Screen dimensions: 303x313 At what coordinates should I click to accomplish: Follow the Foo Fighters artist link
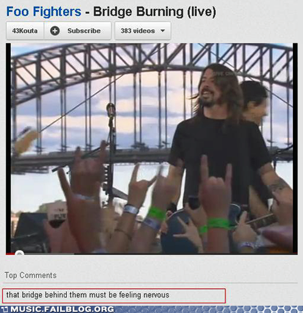point(44,12)
